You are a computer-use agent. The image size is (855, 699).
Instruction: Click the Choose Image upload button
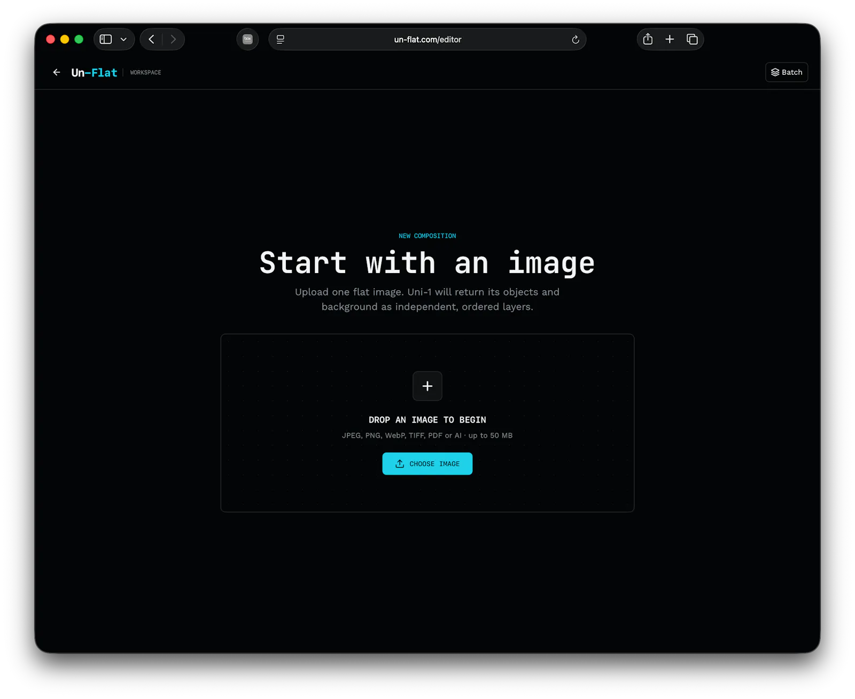click(428, 464)
